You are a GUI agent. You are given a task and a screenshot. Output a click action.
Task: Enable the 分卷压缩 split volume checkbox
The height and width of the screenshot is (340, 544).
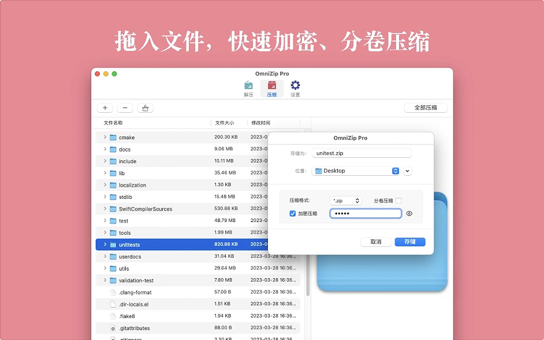click(x=398, y=201)
